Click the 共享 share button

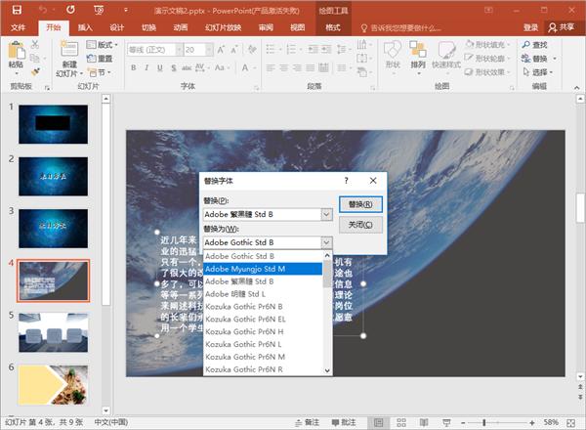[x=562, y=27]
